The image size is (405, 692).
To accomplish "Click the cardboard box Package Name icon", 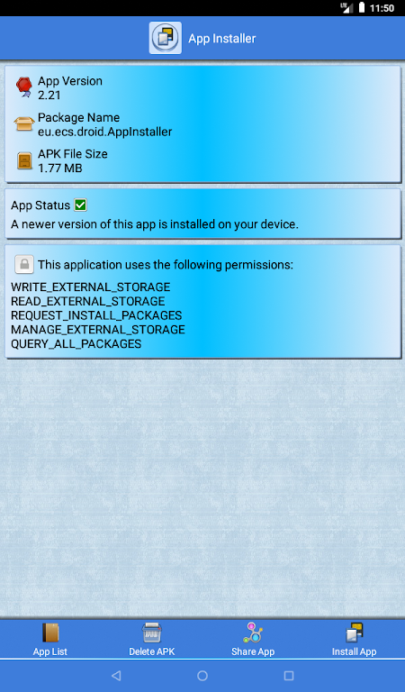I will coord(24,124).
